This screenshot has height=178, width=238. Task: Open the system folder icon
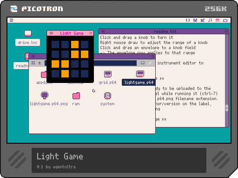tap(108, 95)
